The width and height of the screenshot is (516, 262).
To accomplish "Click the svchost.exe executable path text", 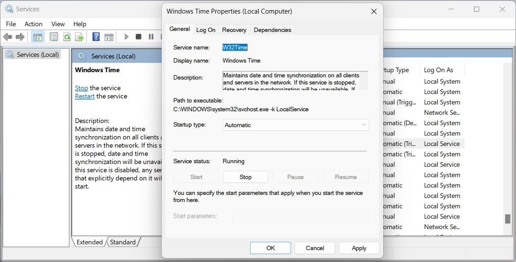I will click(x=241, y=109).
